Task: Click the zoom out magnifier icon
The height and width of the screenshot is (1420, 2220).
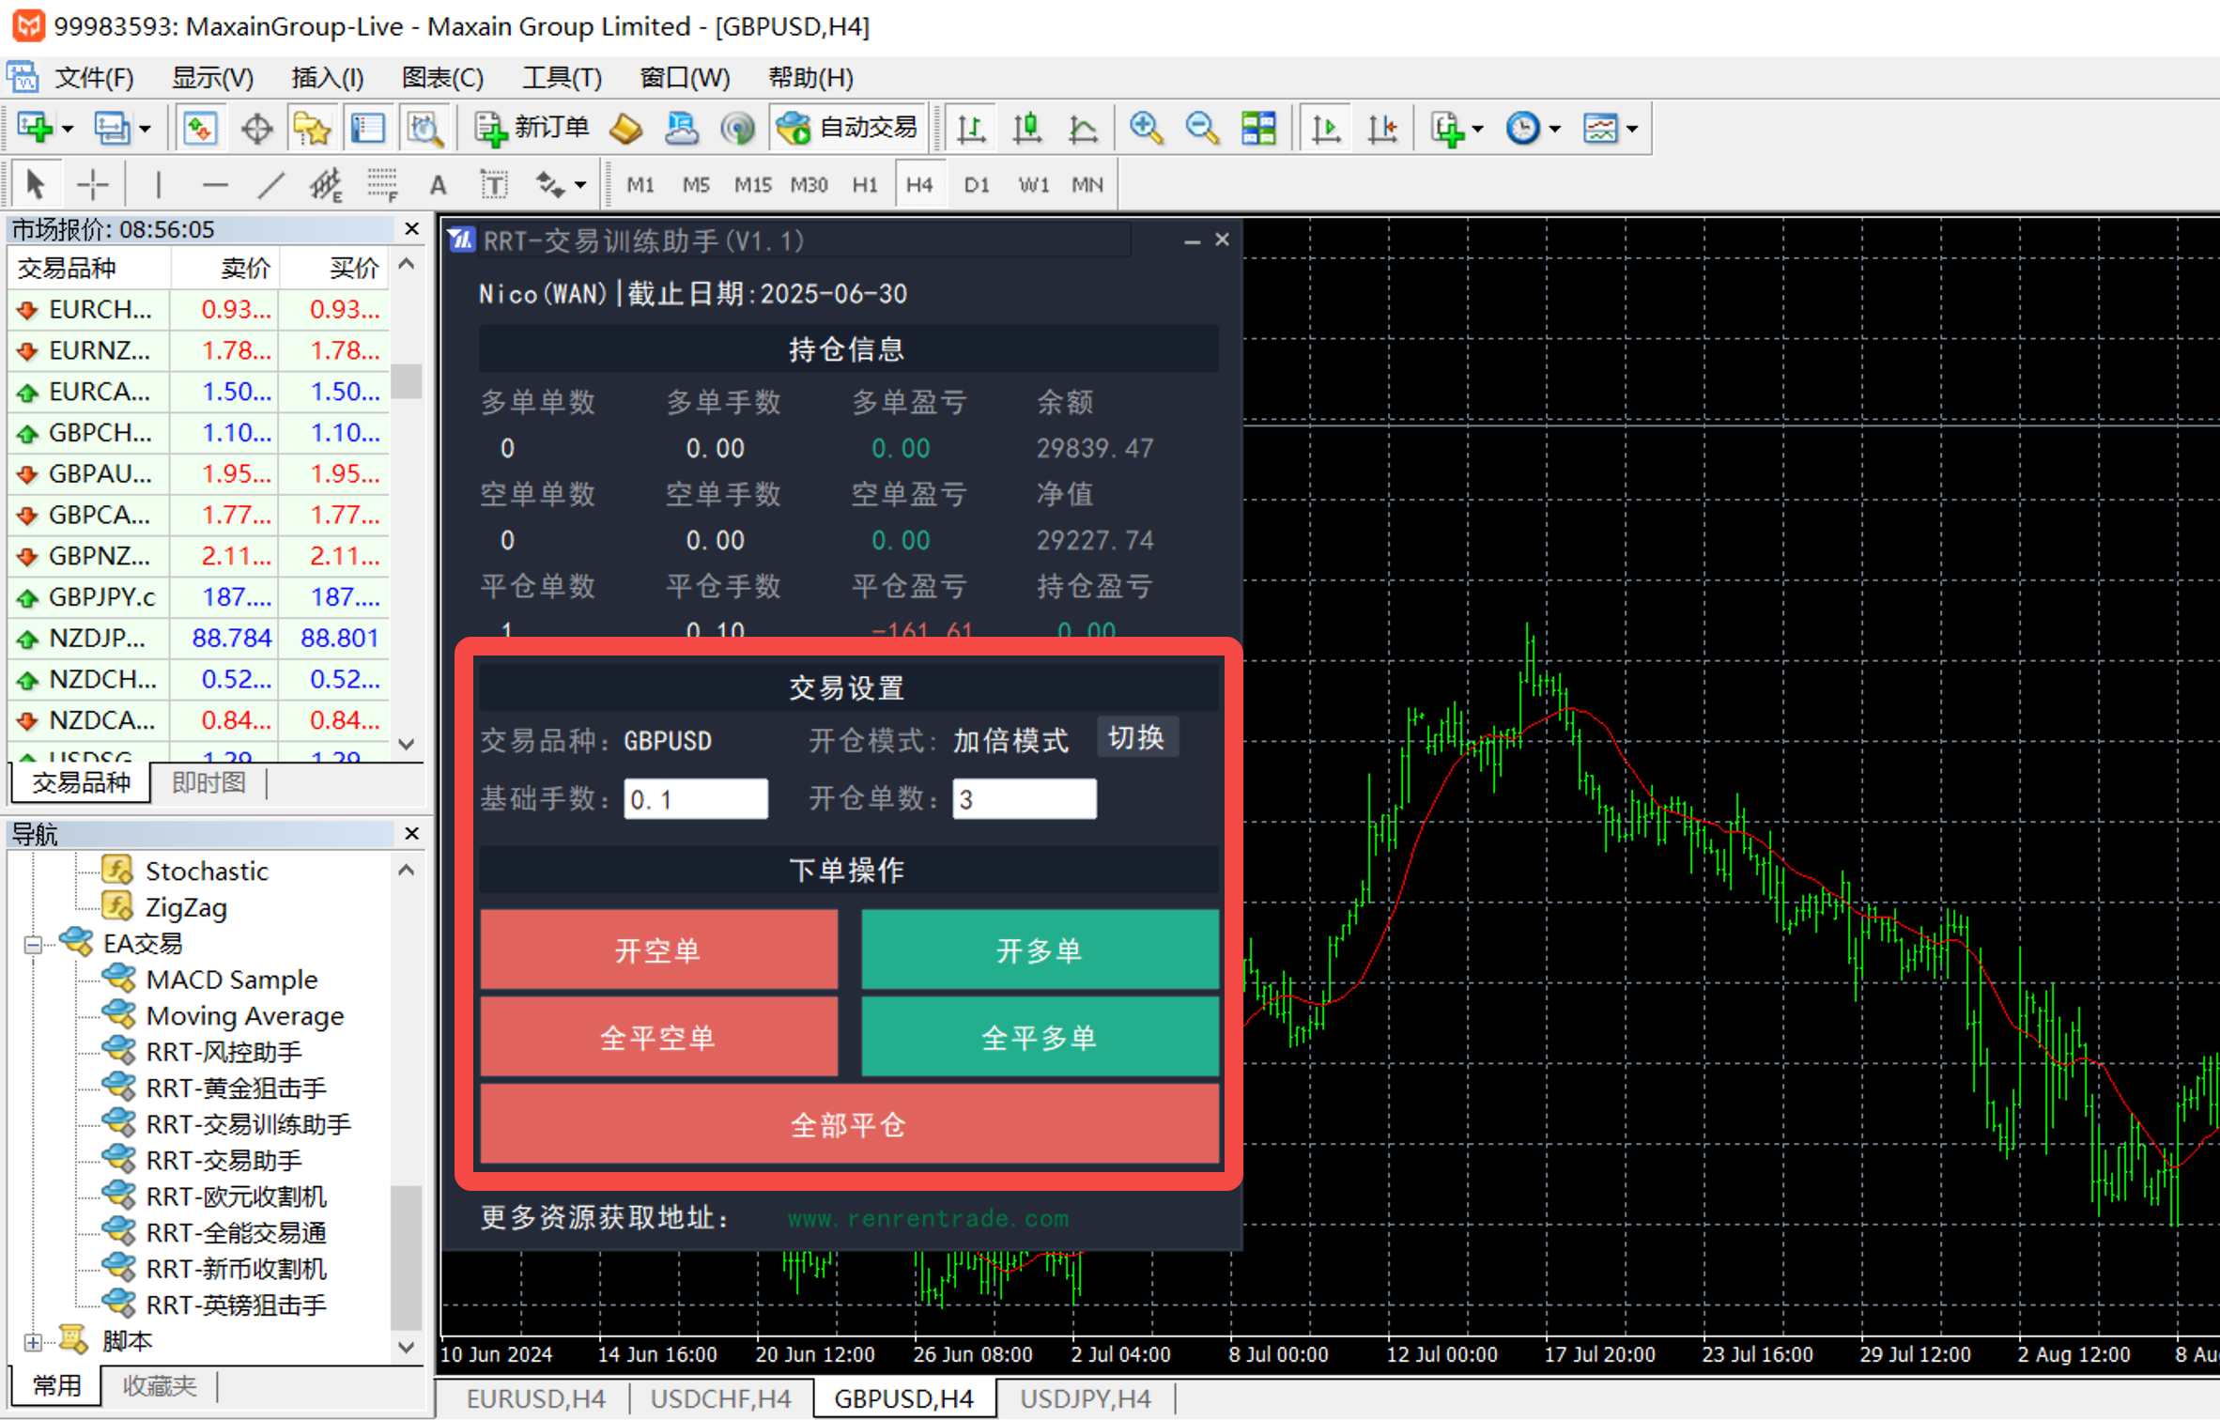Action: point(1201,128)
